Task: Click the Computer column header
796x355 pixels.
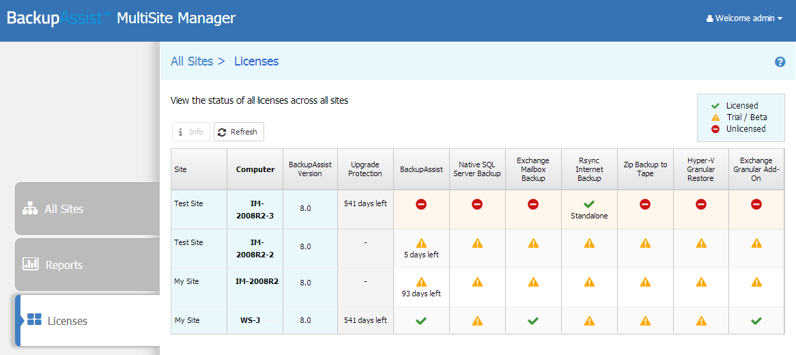Action: [x=255, y=169]
